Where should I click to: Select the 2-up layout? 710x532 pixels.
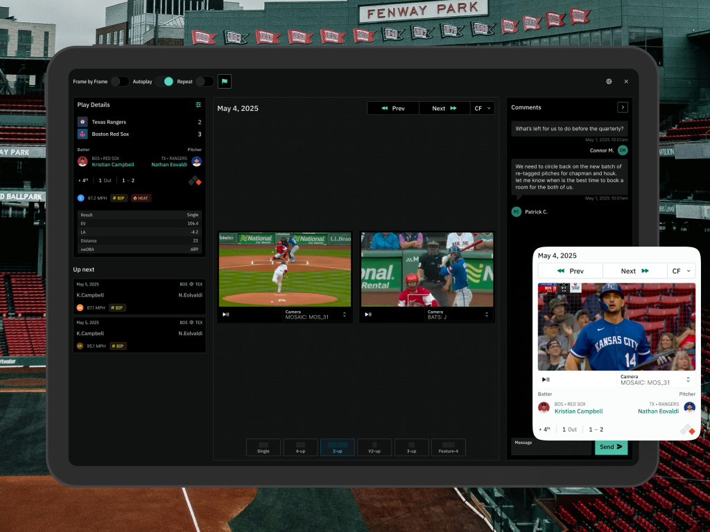[338, 447]
